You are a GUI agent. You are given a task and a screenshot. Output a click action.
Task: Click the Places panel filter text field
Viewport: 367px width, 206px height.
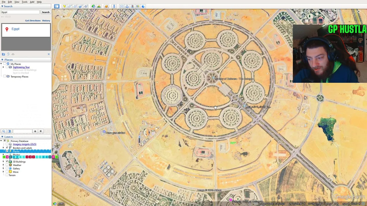click(22, 131)
